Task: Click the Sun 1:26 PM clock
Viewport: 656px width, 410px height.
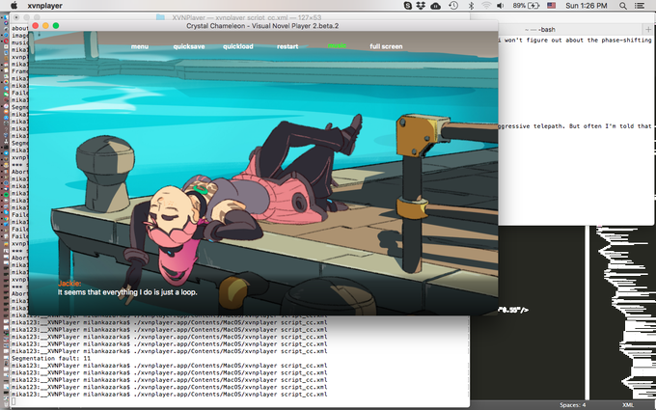Action: pyautogui.click(x=587, y=6)
